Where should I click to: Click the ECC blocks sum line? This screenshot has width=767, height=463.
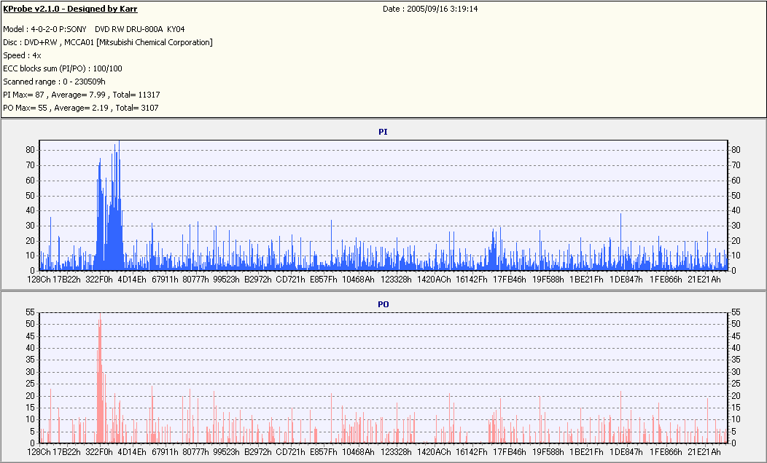63,69
